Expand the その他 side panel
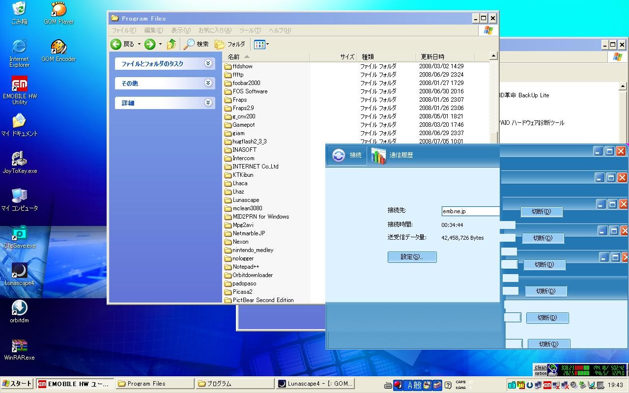The height and width of the screenshot is (393, 629). pos(165,83)
